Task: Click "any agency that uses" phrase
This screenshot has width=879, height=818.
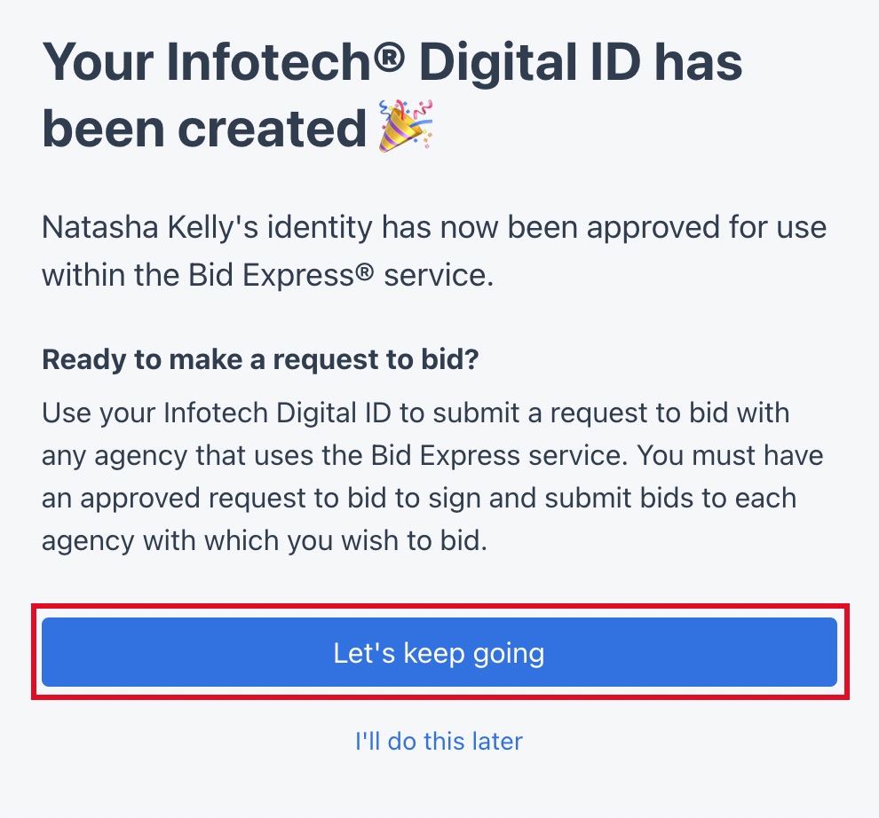Action: pyautogui.click(x=175, y=455)
